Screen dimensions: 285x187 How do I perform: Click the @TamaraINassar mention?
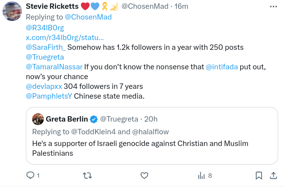tap(54, 67)
